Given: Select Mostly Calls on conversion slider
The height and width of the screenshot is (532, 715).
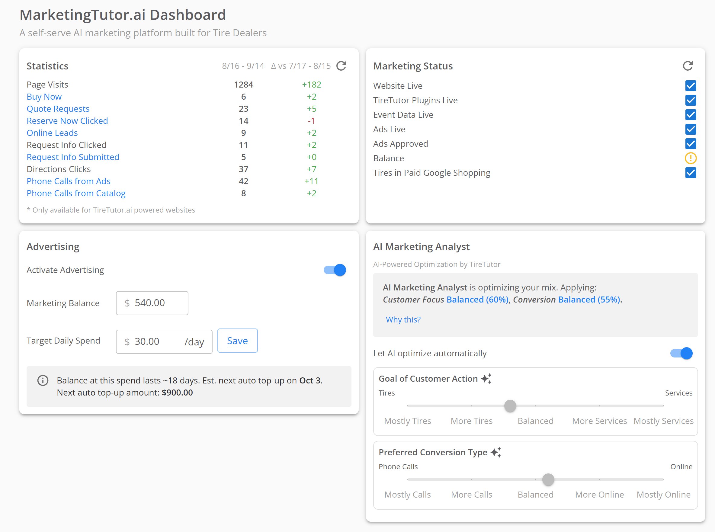Looking at the screenshot, I should [407, 495].
